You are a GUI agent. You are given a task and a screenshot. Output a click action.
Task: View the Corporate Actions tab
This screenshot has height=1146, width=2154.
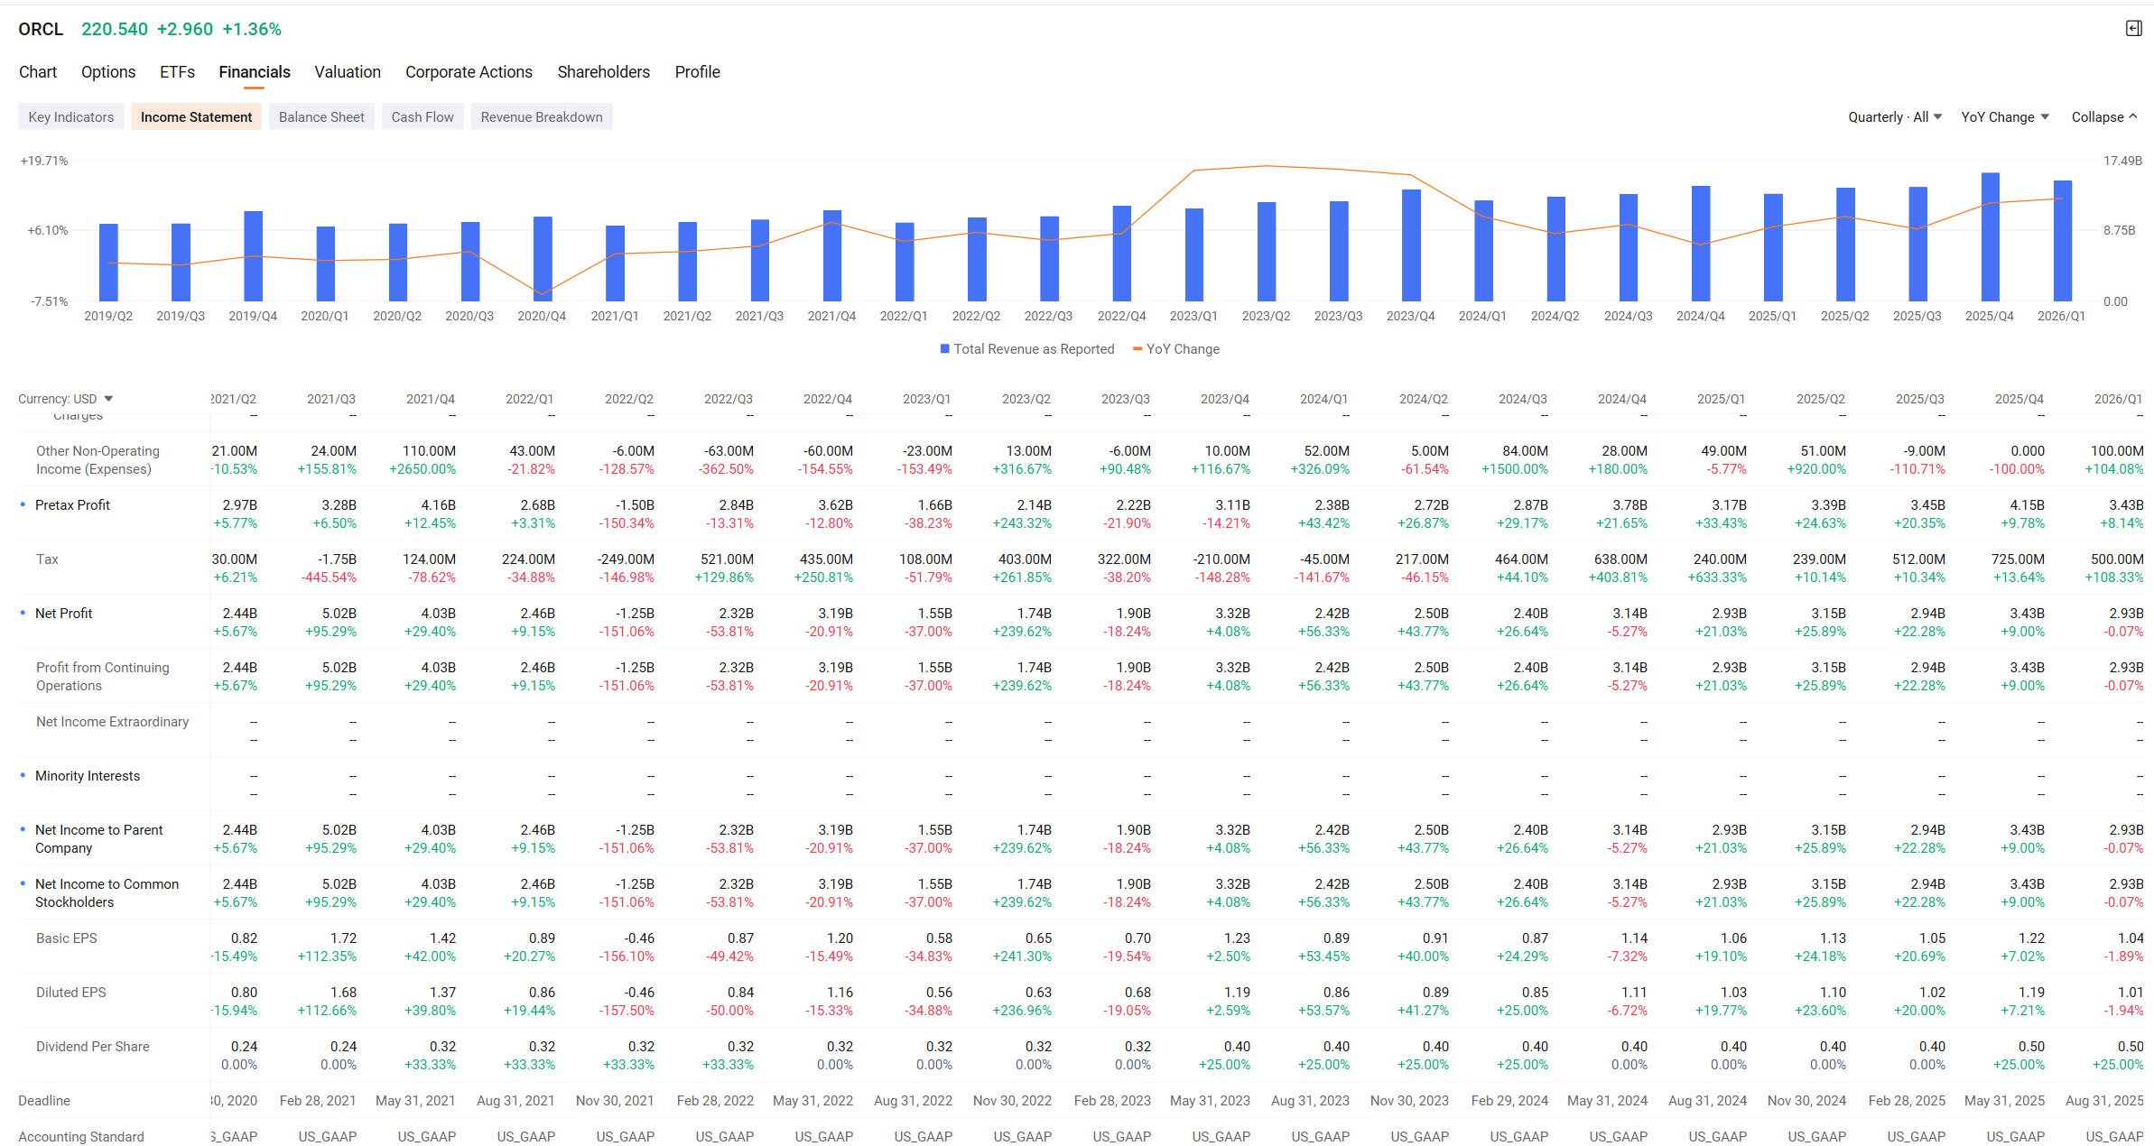coord(469,72)
